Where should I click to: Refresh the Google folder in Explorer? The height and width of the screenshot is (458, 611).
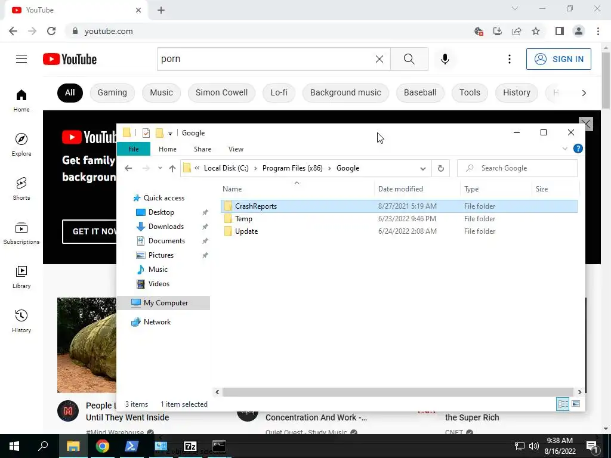(441, 168)
